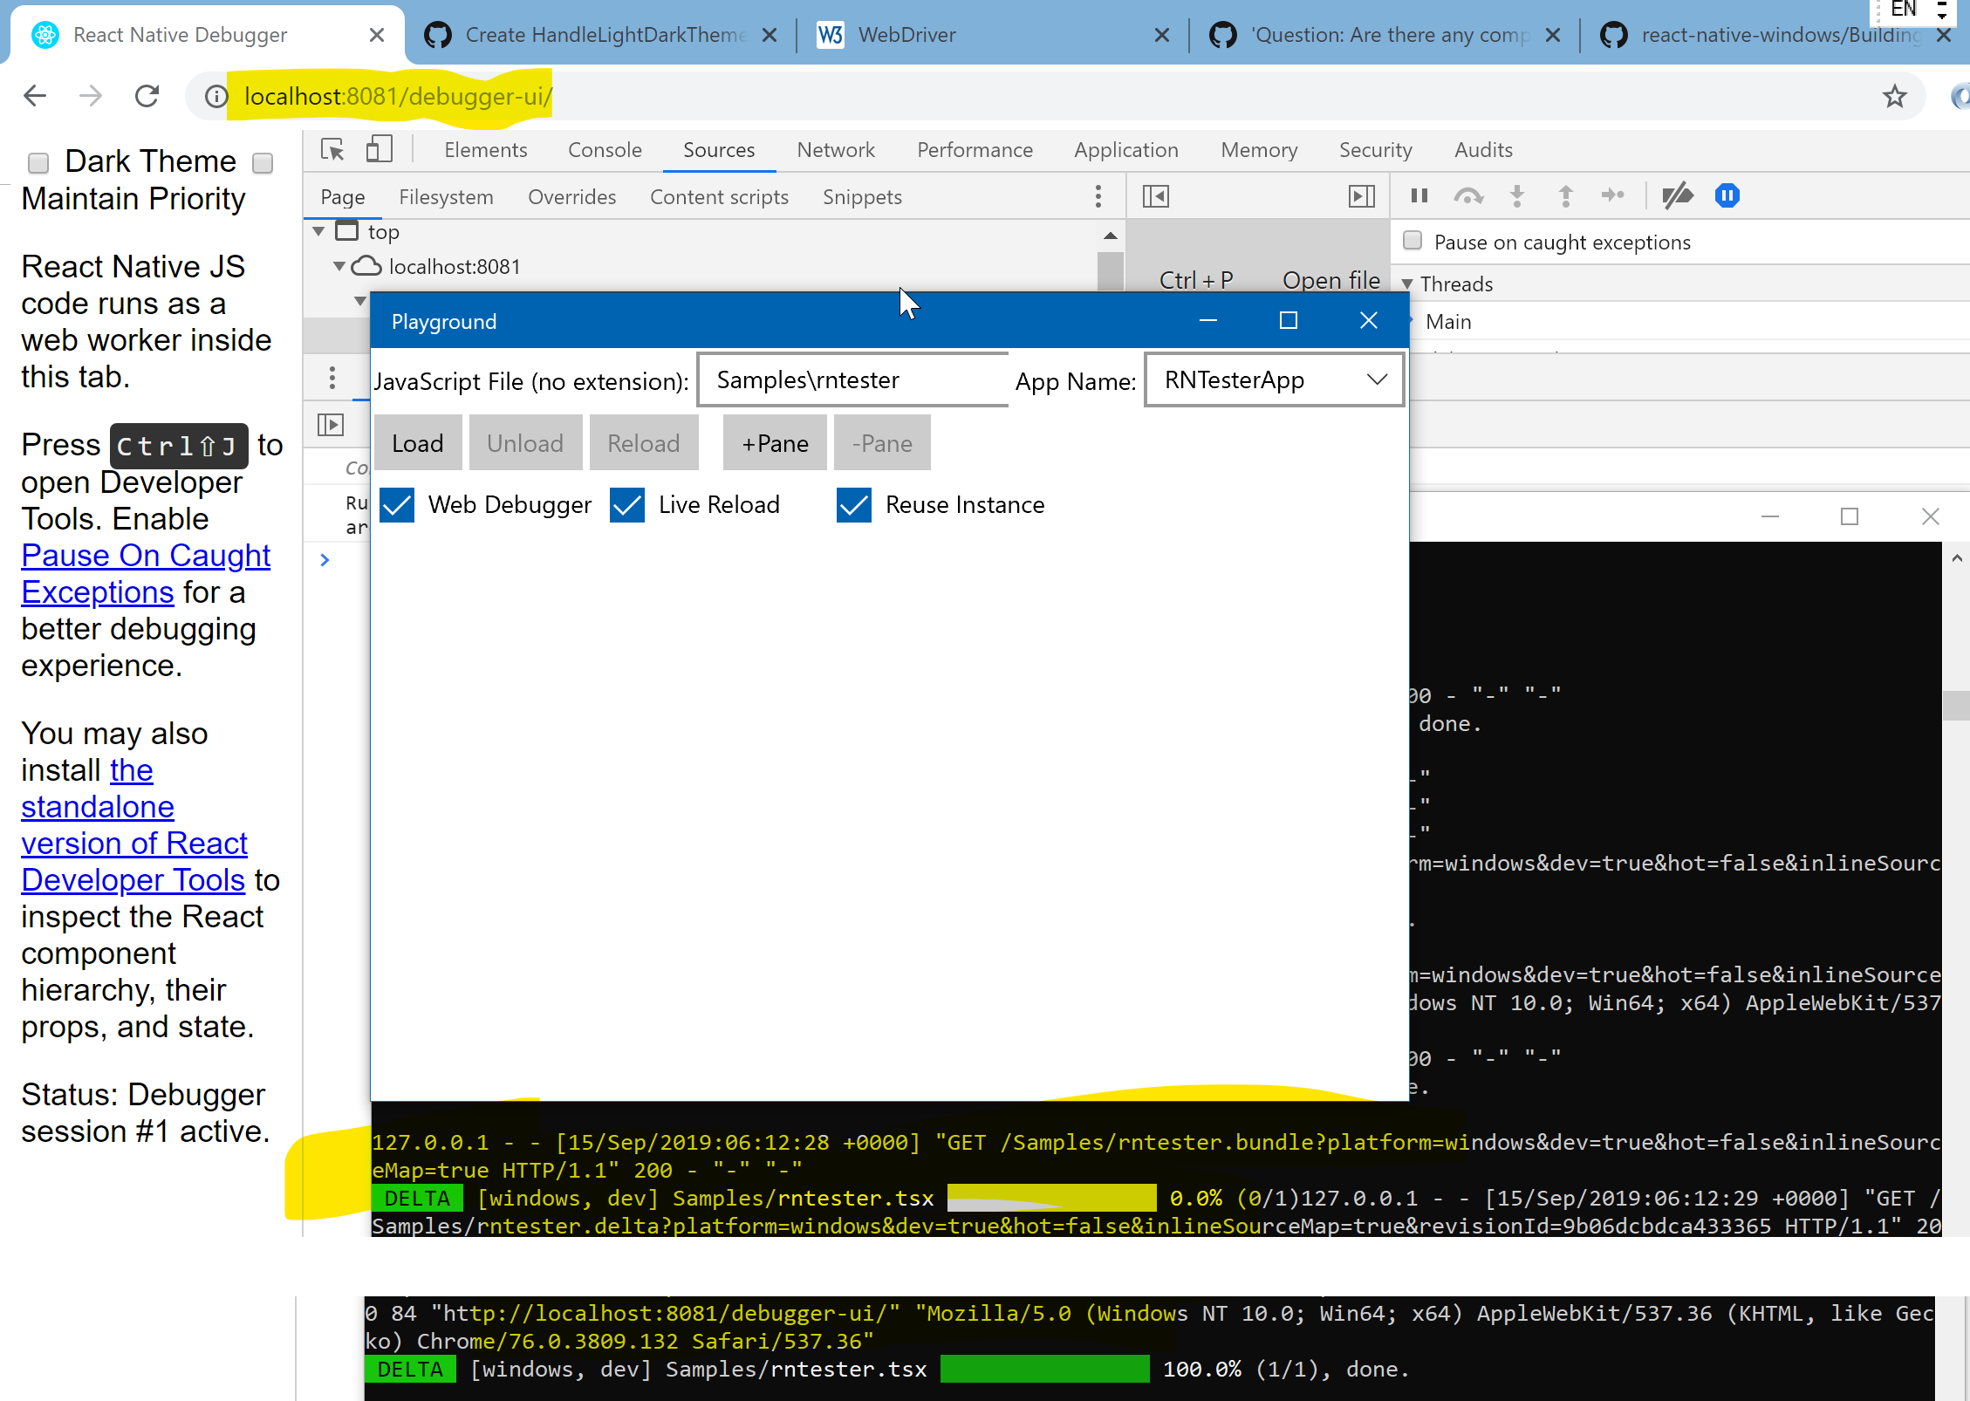Click the deactivate breakpoints icon
The width and height of the screenshot is (1970, 1401).
1677,195
